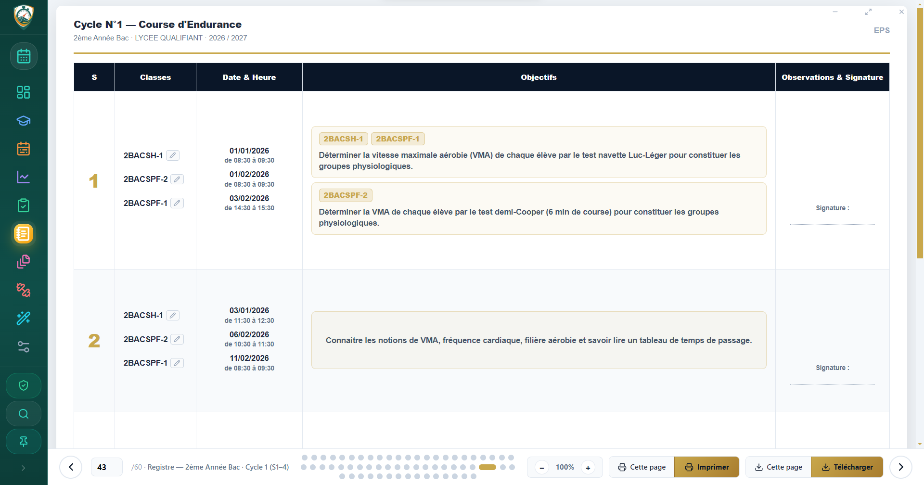Click the page number field showing 43
Screen dimensions: 924x485
[x=106, y=467]
